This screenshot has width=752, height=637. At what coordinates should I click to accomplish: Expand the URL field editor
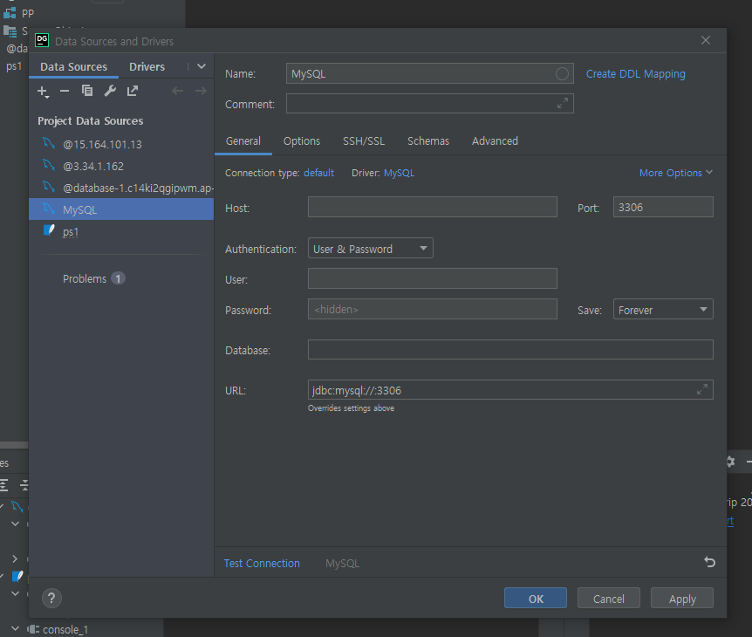[702, 389]
